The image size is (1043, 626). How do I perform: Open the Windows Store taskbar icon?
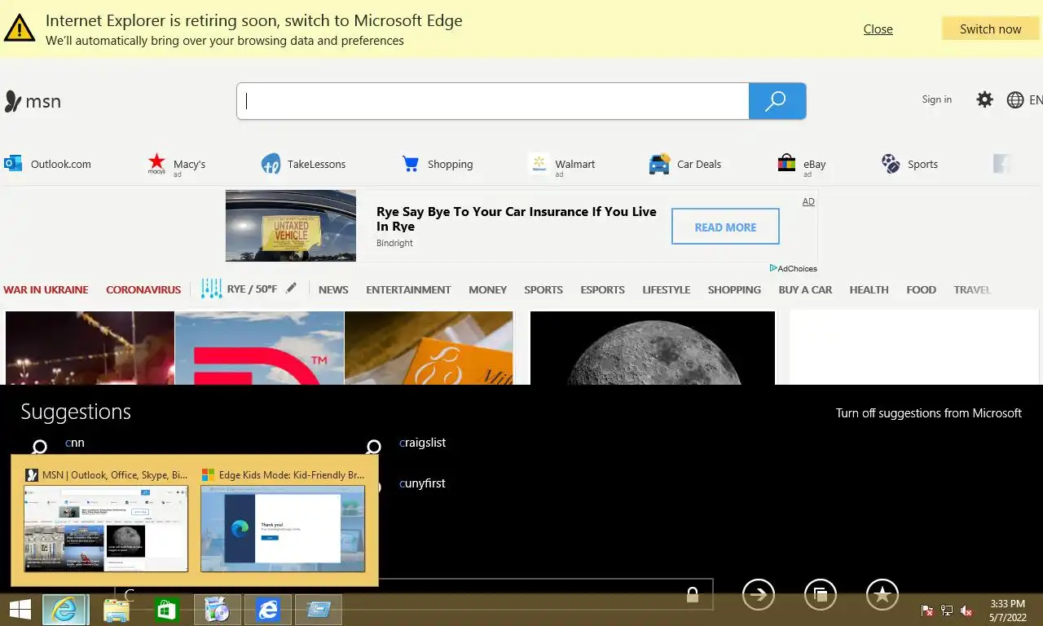click(x=166, y=610)
